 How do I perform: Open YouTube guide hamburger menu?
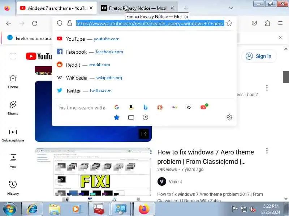point(13,56)
